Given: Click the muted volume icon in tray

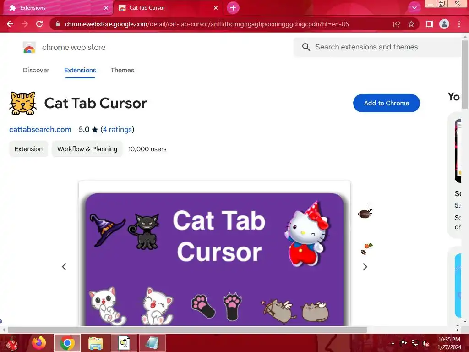Looking at the screenshot, I should (426, 343).
